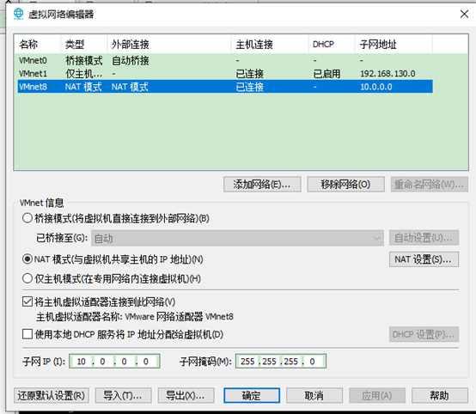Click 192.168.130.0 subnet address cell

tap(388, 74)
